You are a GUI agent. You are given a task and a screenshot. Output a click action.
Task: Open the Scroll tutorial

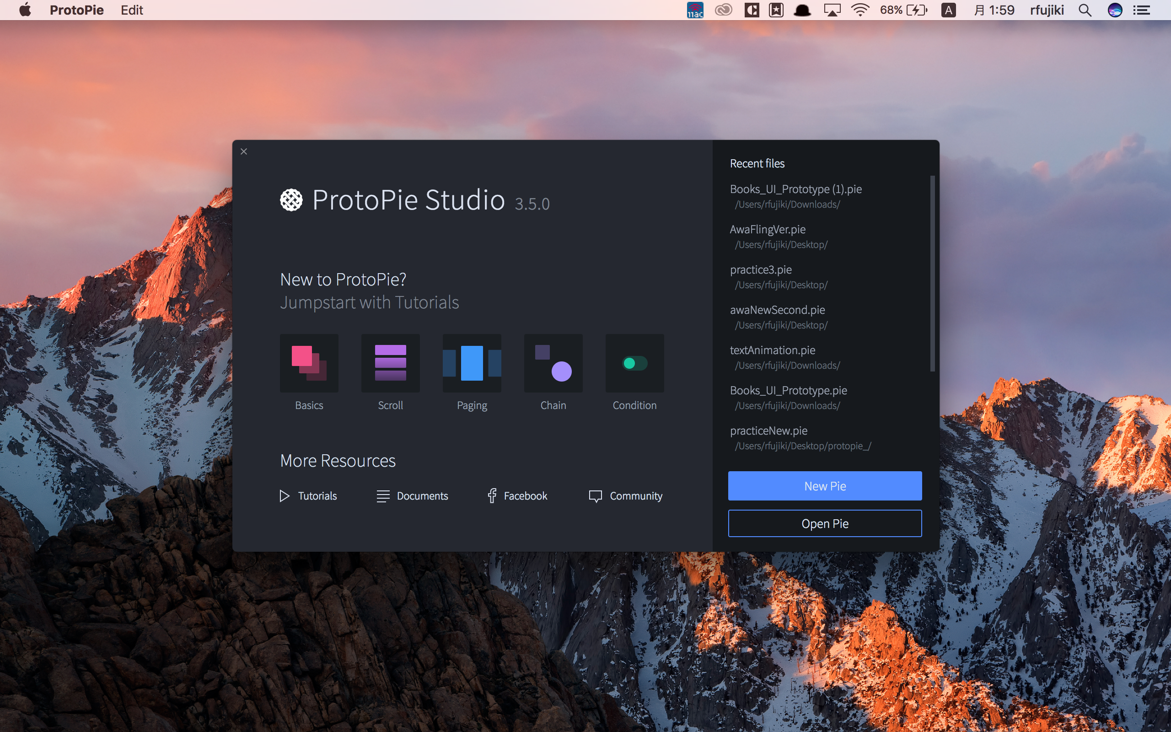tap(390, 363)
